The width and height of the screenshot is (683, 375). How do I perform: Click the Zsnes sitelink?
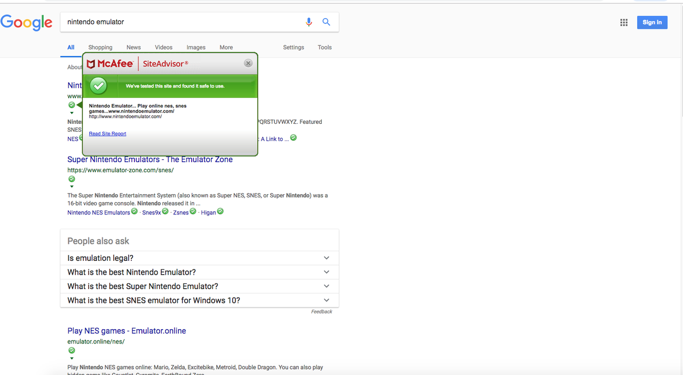coord(181,212)
